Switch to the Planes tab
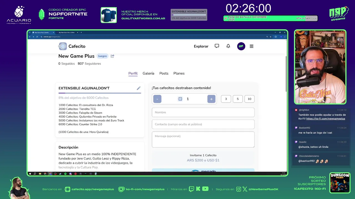This screenshot has width=355, height=199. click(x=179, y=73)
